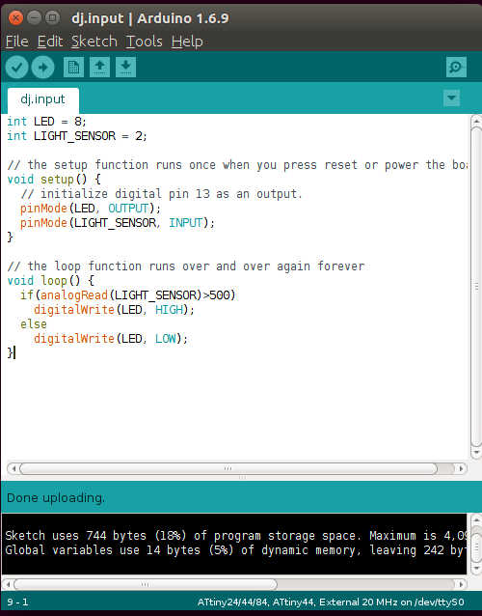This screenshot has width=482, height=616.
Task: Click the ATtiny44 board info in status bar
Action: (331, 602)
